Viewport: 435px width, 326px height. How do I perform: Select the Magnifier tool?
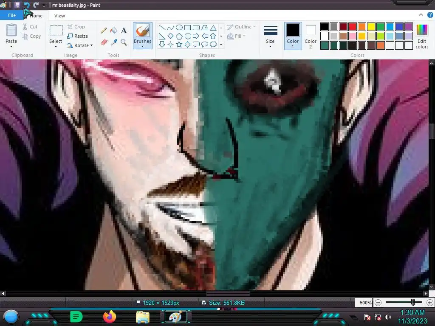pos(124,42)
